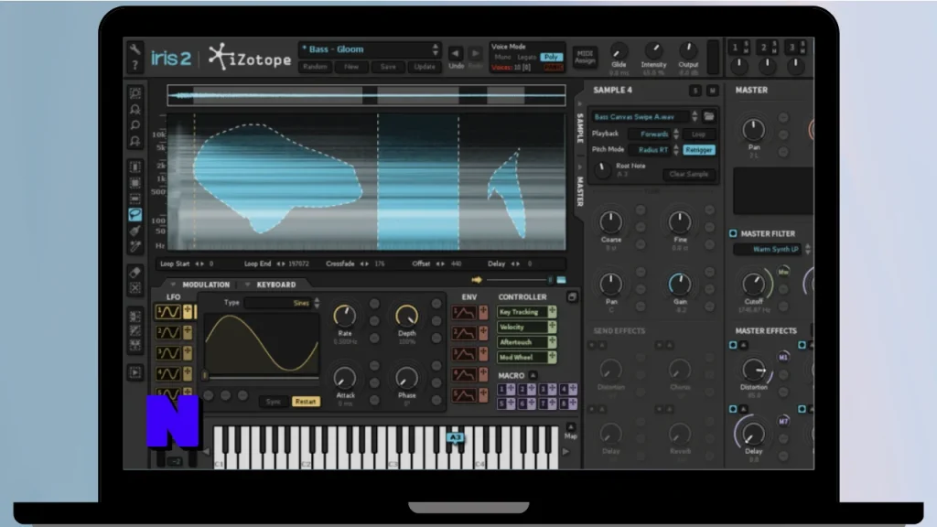Click Macro 1 assign slot
Screen dimensions: 937x527
coord(507,389)
